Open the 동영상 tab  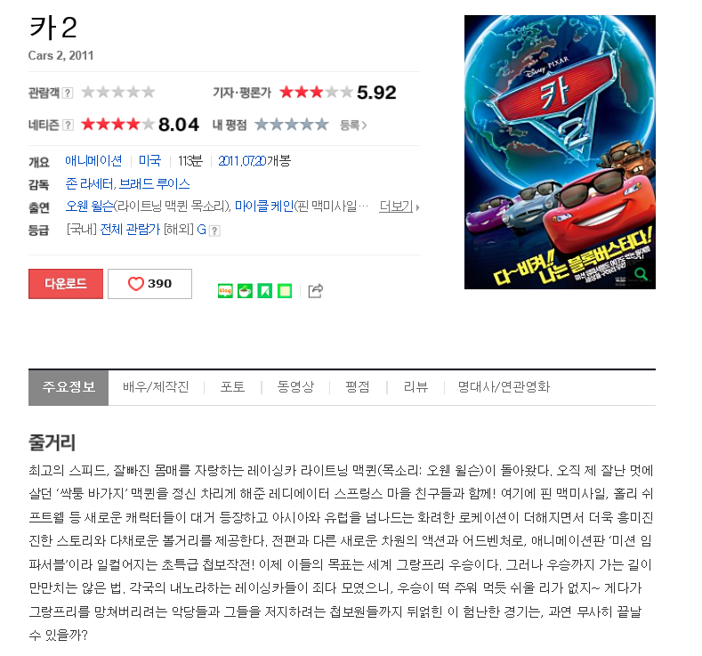point(295,387)
